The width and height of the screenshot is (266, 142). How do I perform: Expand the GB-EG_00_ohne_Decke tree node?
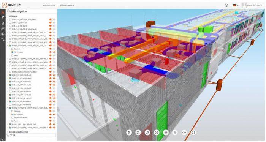point(8,19)
